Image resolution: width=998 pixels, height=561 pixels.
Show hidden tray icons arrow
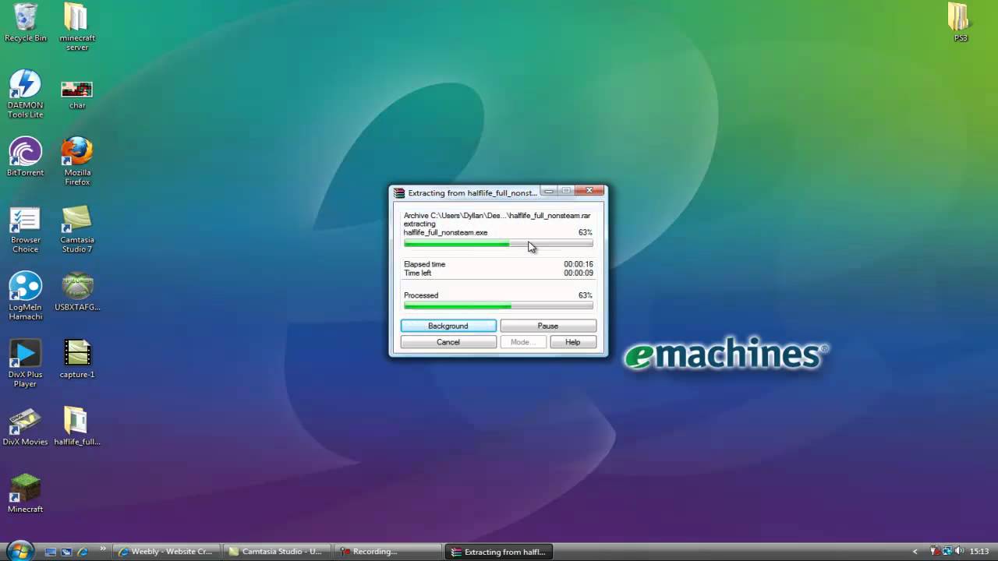click(x=915, y=552)
